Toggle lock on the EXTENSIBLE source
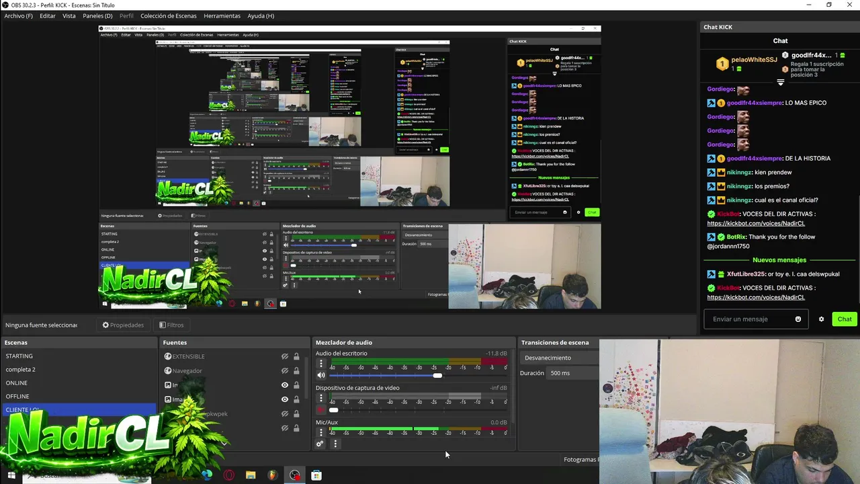Image resolution: width=860 pixels, height=484 pixels. tap(296, 356)
